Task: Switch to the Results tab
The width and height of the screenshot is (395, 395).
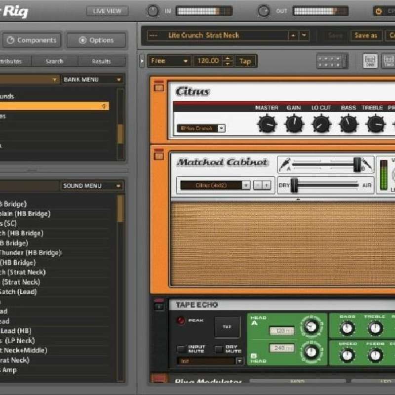Action: click(x=102, y=61)
